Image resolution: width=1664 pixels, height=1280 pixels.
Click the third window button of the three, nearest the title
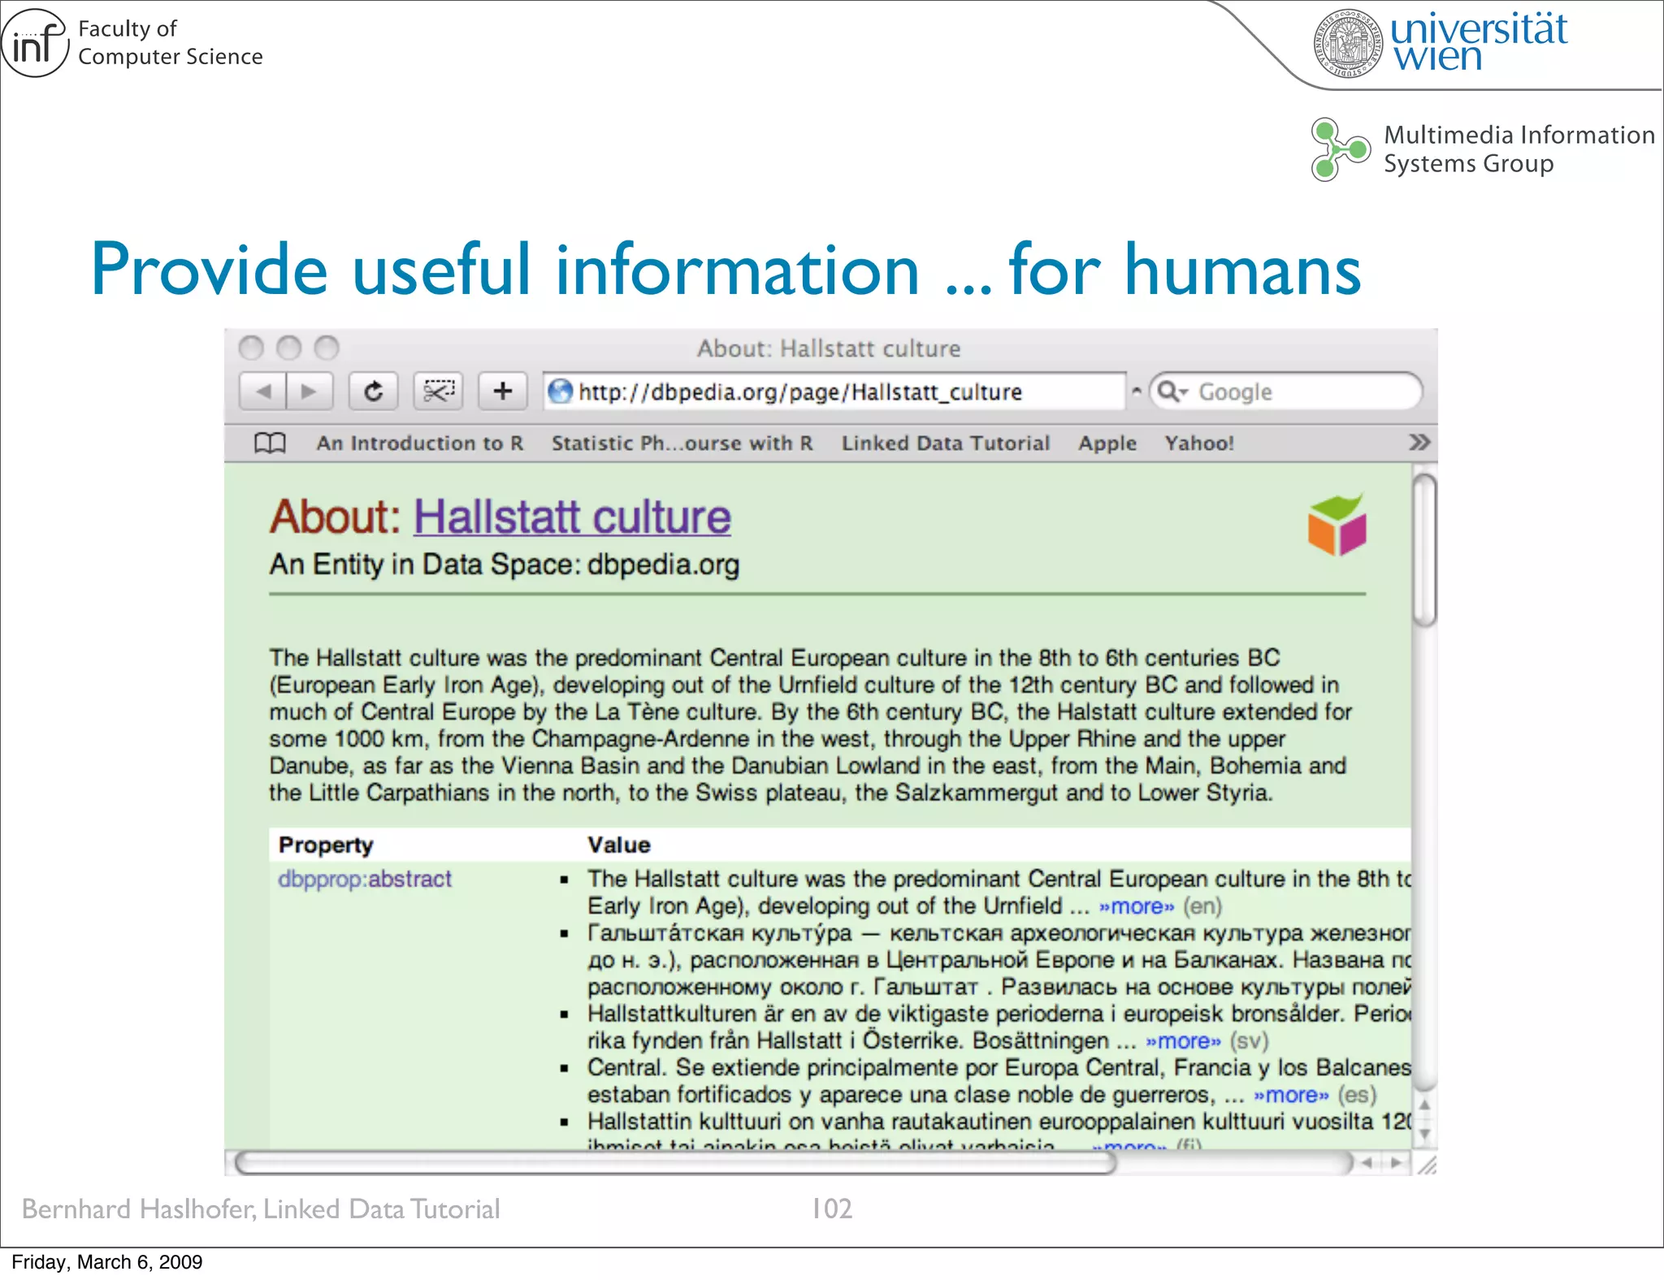(x=327, y=348)
